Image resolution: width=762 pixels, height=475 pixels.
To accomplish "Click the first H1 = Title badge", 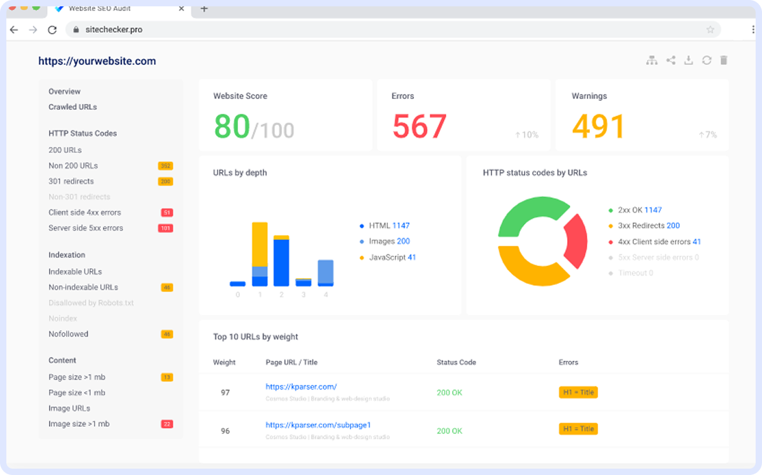I will (x=578, y=392).
